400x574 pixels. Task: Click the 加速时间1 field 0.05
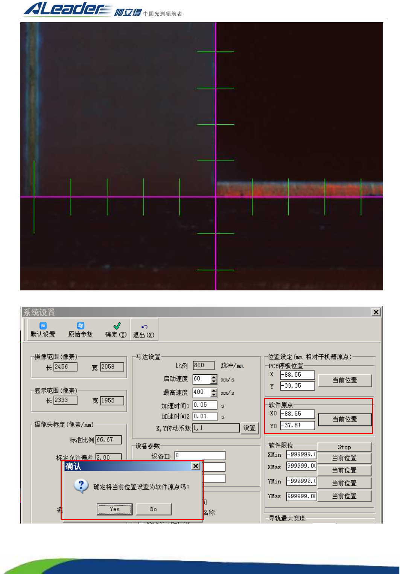click(205, 405)
